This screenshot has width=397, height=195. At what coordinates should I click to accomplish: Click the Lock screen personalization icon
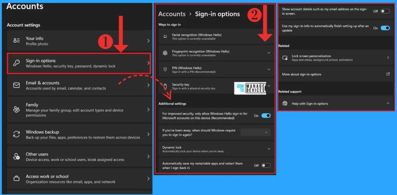pyautogui.click(x=285, y=58)
